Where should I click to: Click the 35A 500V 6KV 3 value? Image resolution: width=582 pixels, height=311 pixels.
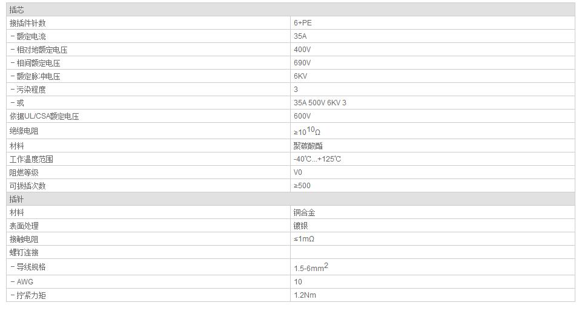click(x=320, y=103)
